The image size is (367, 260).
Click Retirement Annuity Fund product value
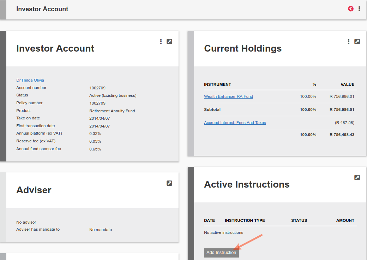coord(112,111)
